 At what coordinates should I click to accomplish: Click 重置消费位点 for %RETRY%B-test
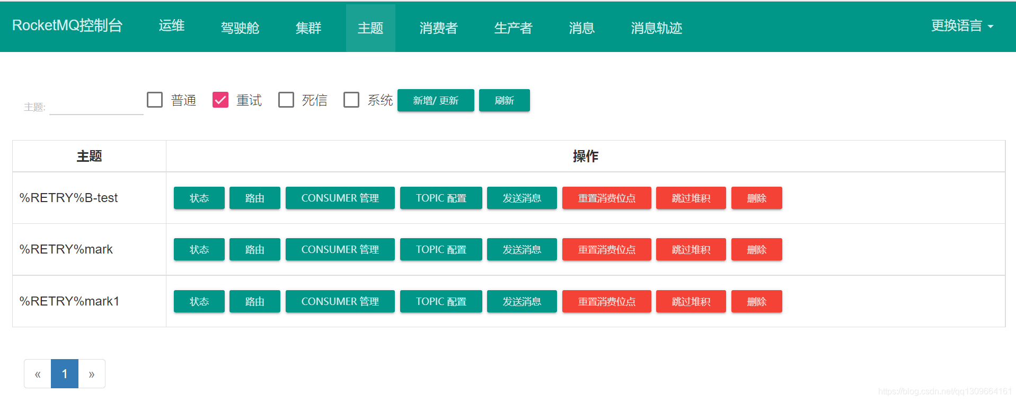click(607, 198)
